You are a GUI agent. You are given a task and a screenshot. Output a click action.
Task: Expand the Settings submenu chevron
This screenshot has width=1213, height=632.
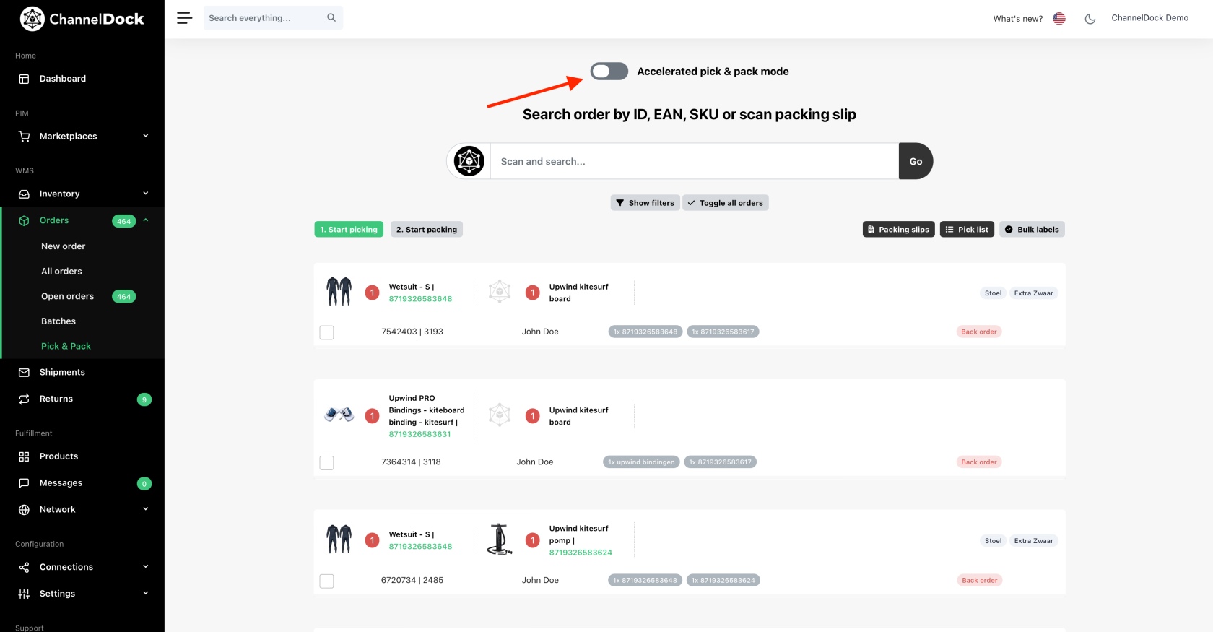point(145,593)
